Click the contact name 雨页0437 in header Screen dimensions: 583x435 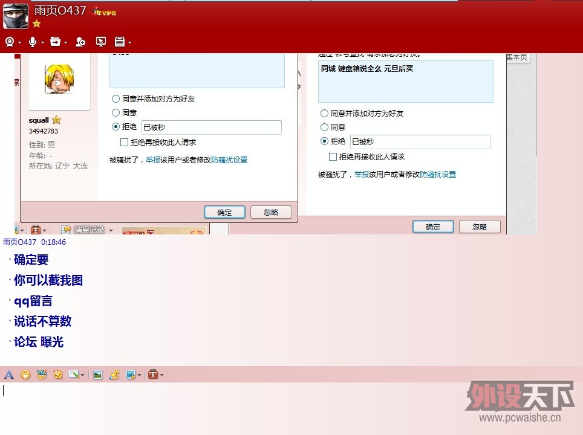point(60,10)
